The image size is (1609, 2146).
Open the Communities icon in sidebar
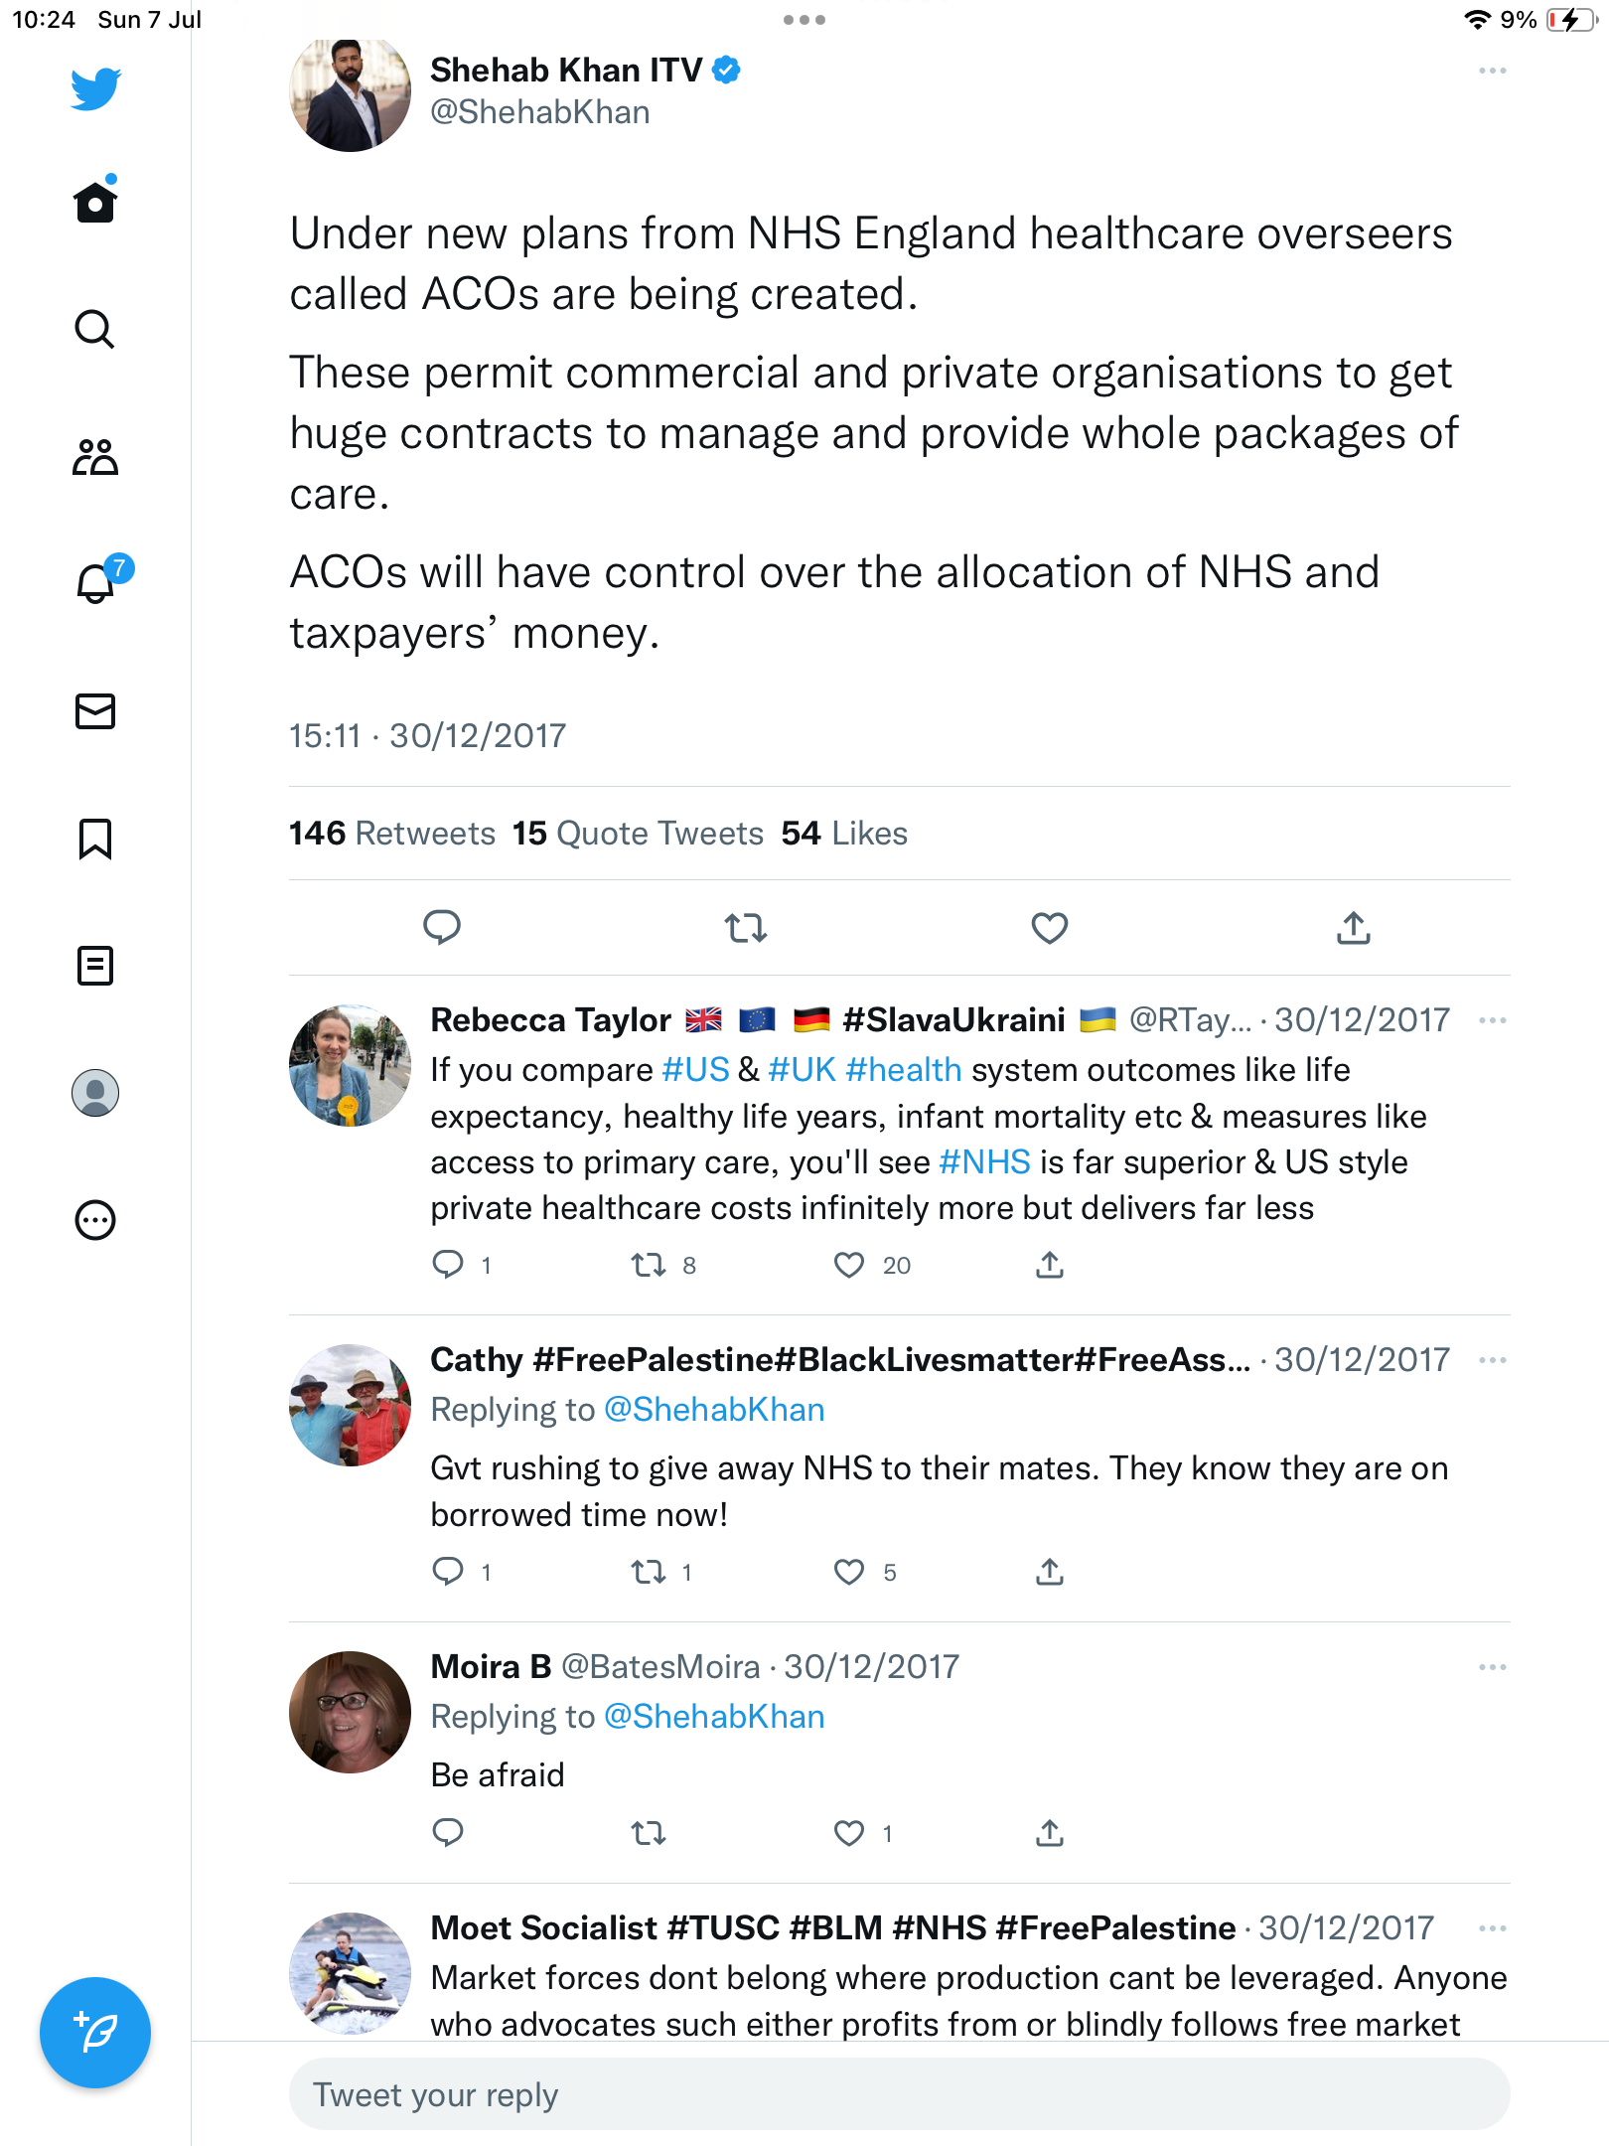click(95, 457)
